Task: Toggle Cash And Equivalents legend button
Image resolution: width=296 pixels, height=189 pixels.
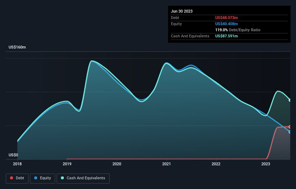Action: [83, 178]
